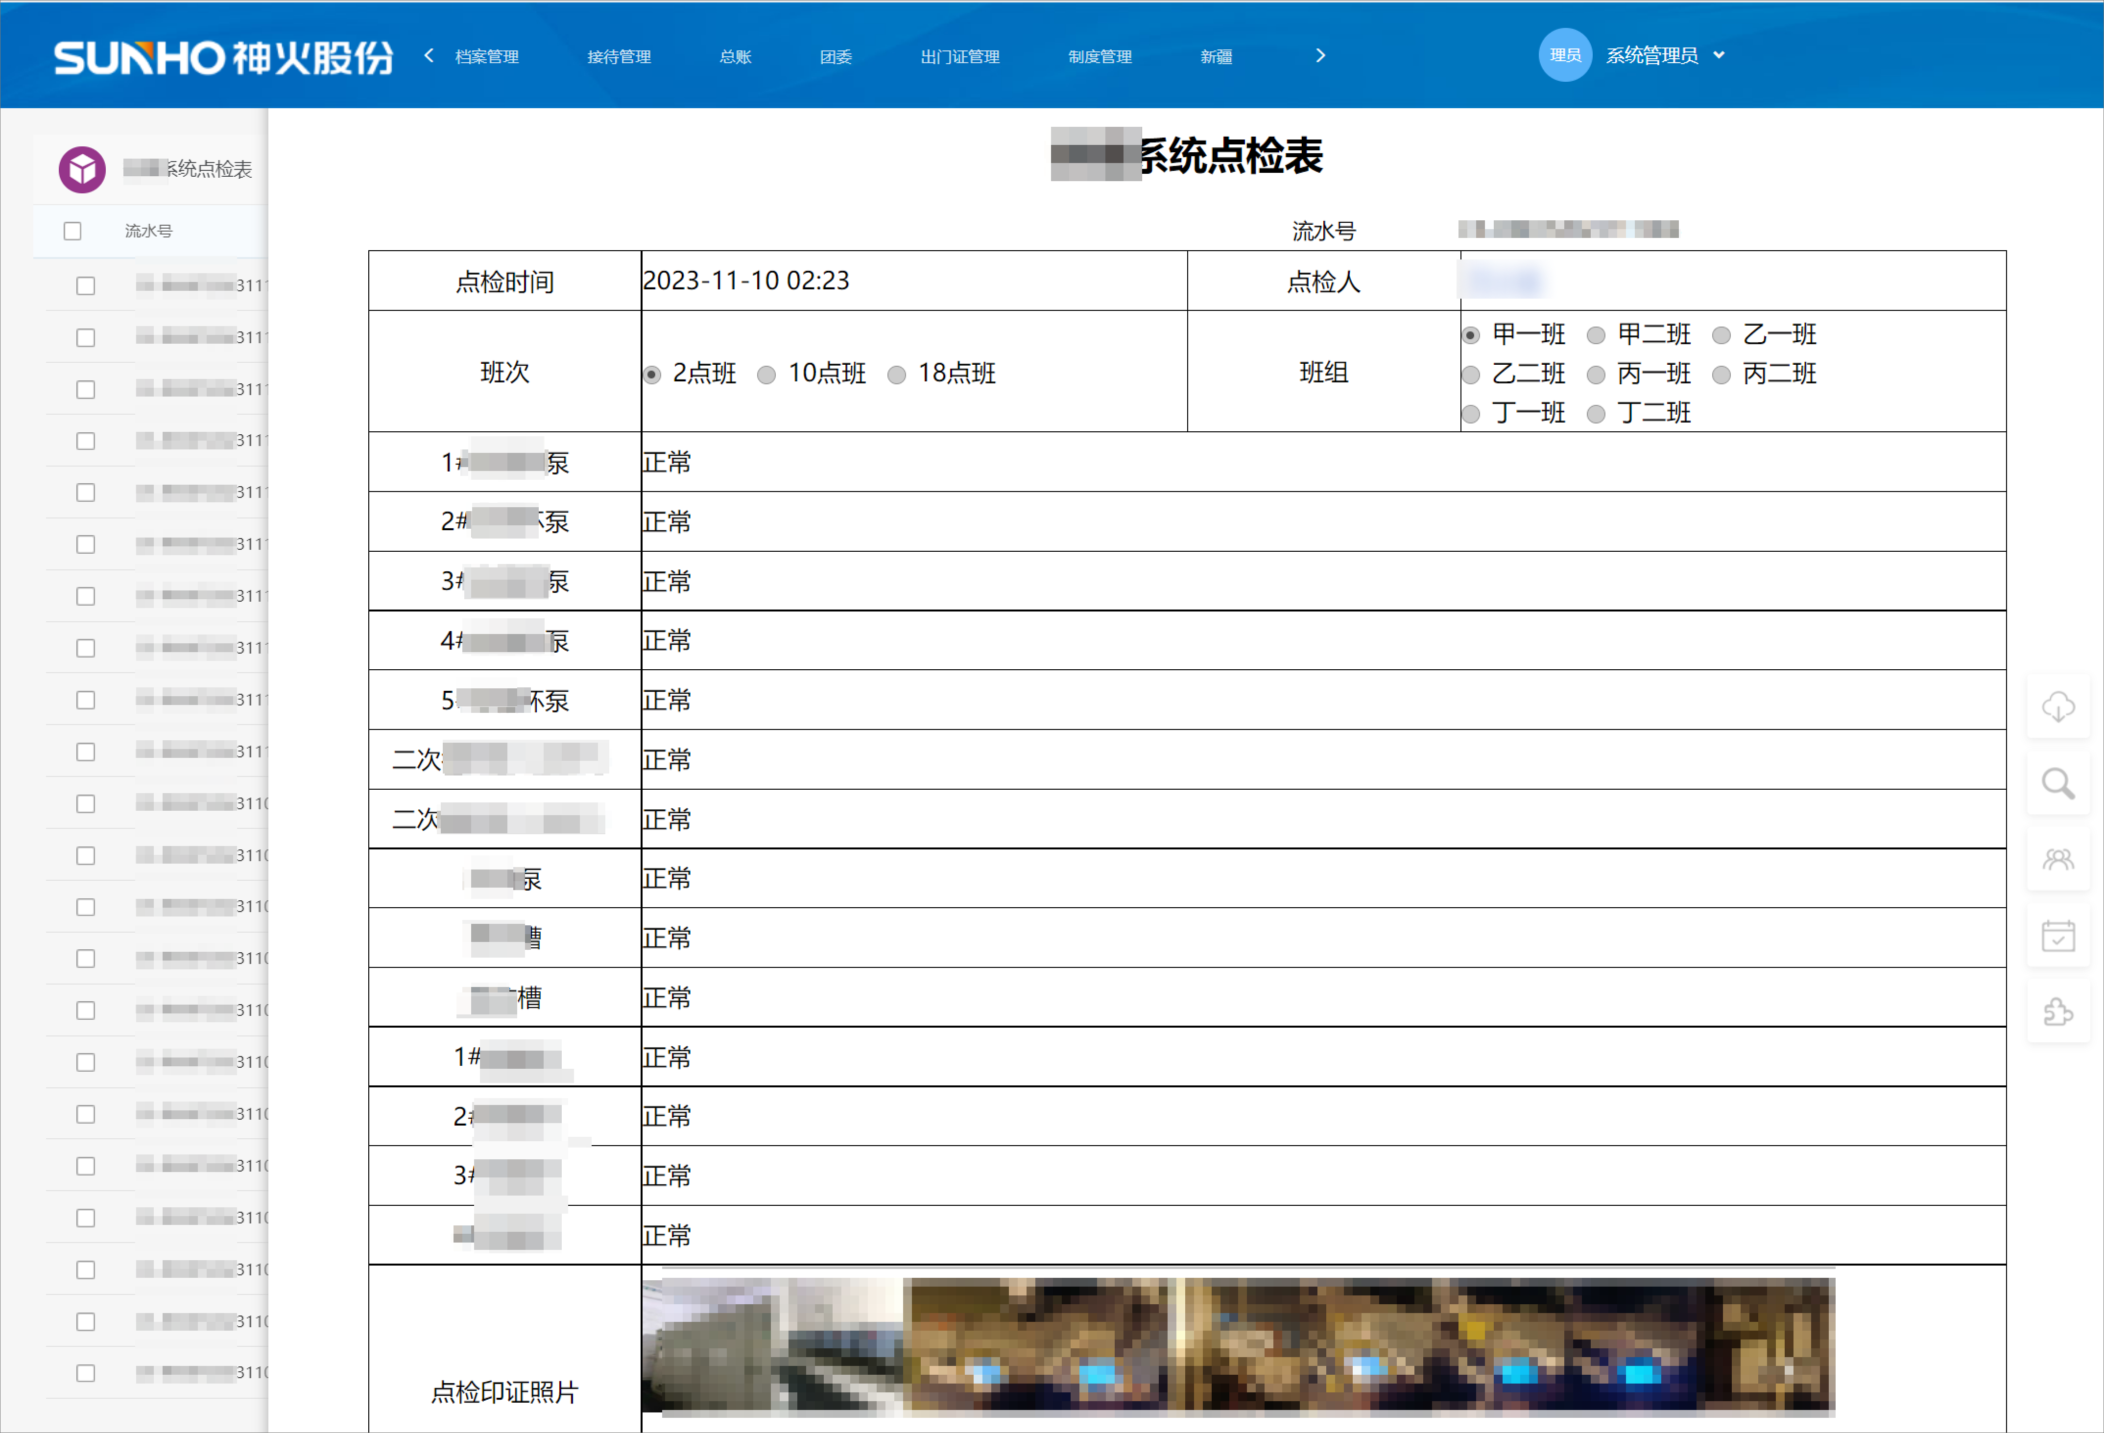Click the 班组 label cell
The height and width of the screenshot is (1433, 2104).
point(1324,371)
